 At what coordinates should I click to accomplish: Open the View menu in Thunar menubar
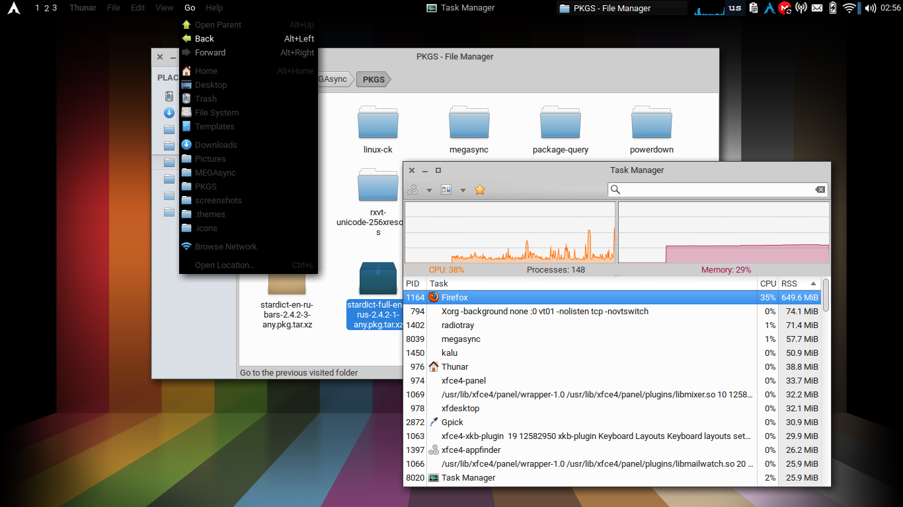(165, 8)
